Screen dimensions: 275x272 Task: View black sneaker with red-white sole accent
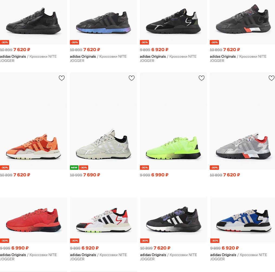tap(242, 22)
